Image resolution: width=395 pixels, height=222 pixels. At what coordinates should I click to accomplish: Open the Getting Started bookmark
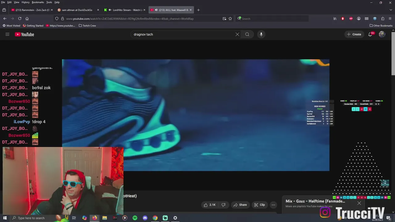(33, 26)
